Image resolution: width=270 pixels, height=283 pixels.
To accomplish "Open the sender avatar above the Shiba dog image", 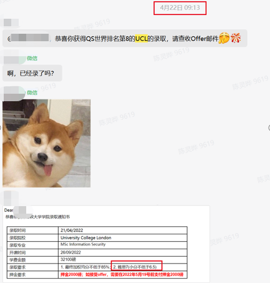I will tap(13, 93).
